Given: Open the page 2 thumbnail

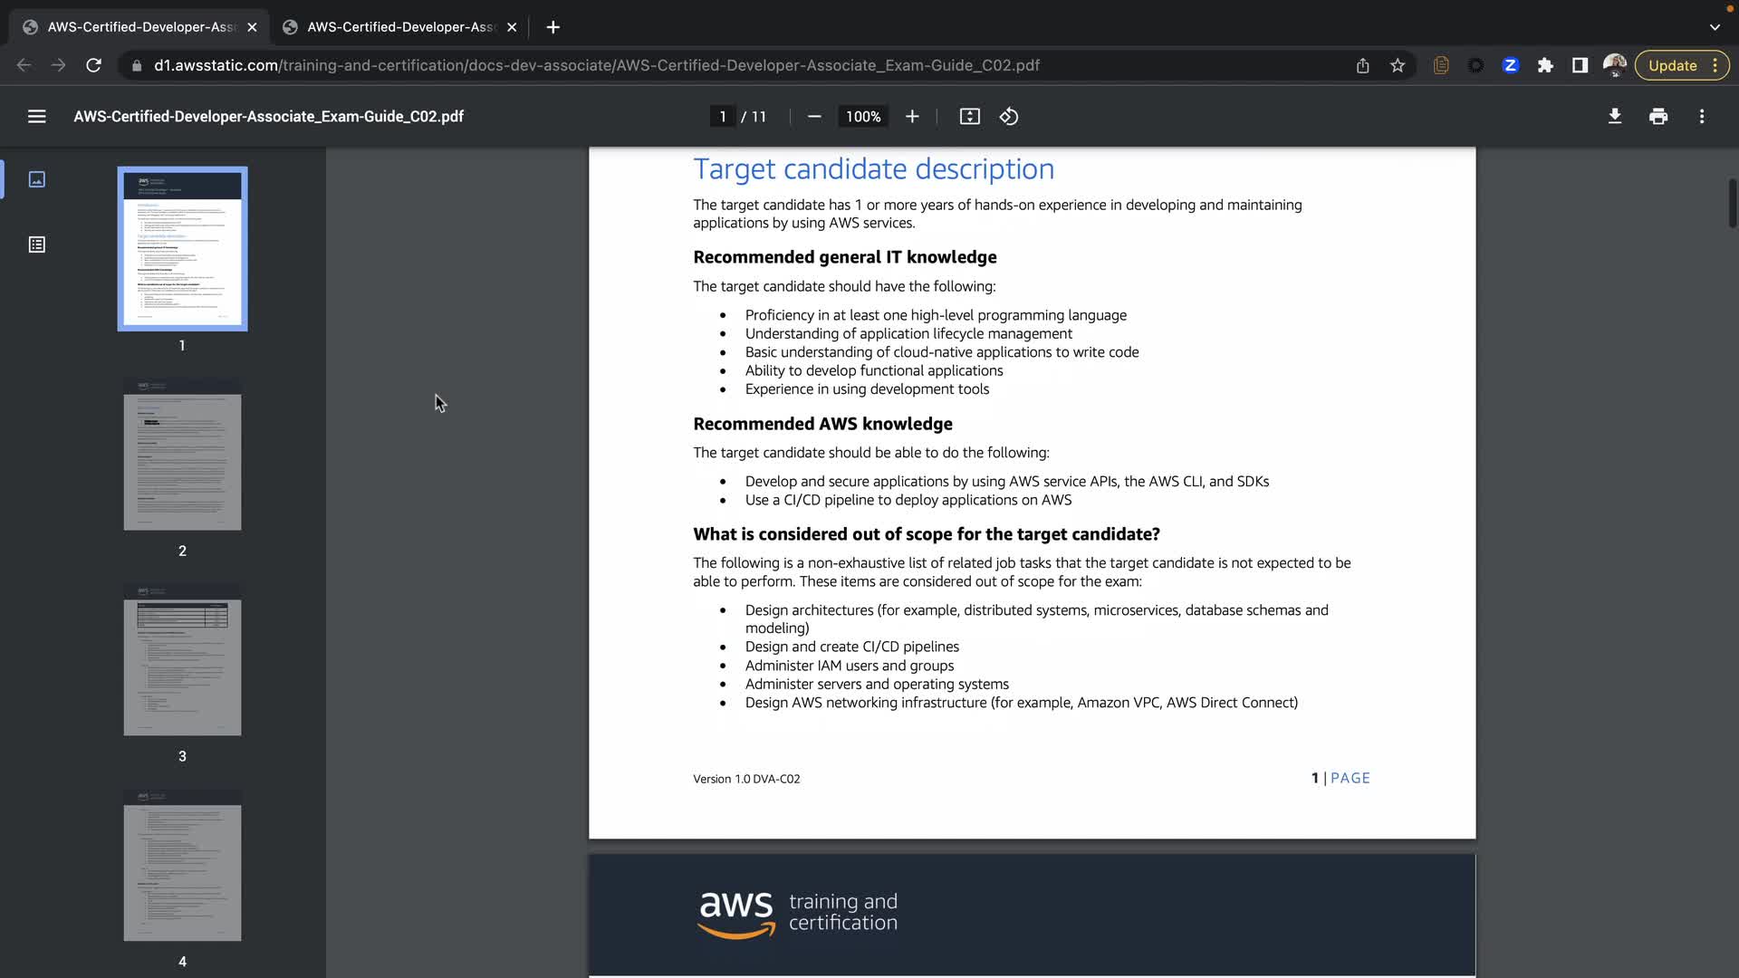Looking at the screenshot, I should [182, 455].
